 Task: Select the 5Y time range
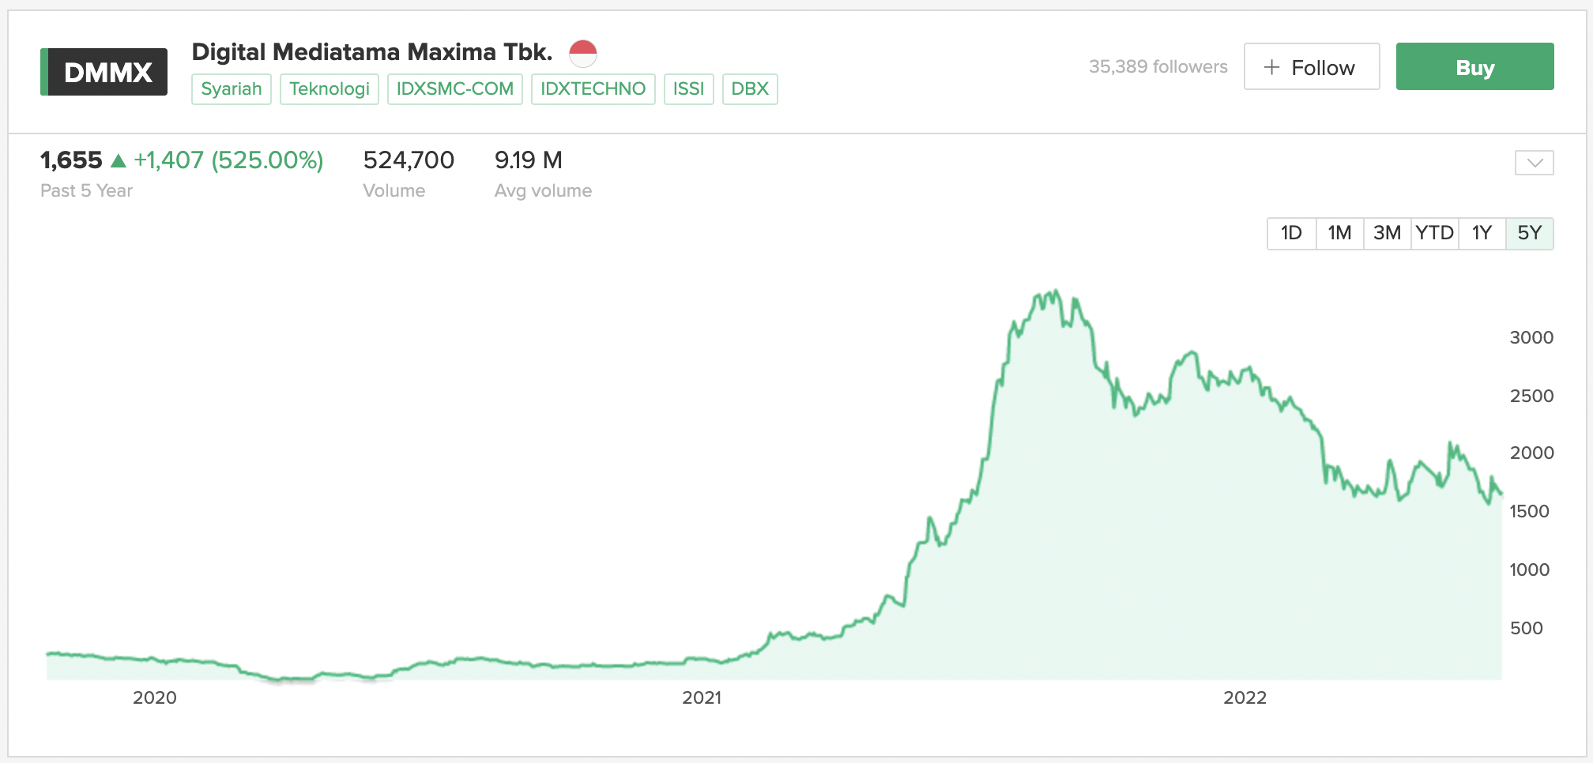1530,233
